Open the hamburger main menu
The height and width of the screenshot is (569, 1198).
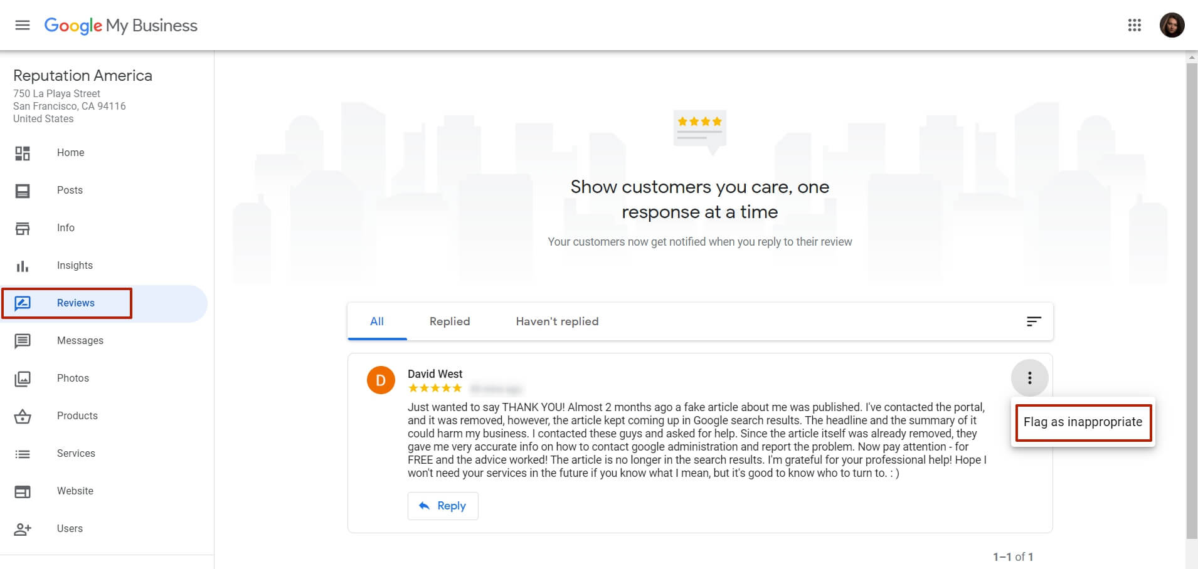pyautogui.click(x=23, y=25)
